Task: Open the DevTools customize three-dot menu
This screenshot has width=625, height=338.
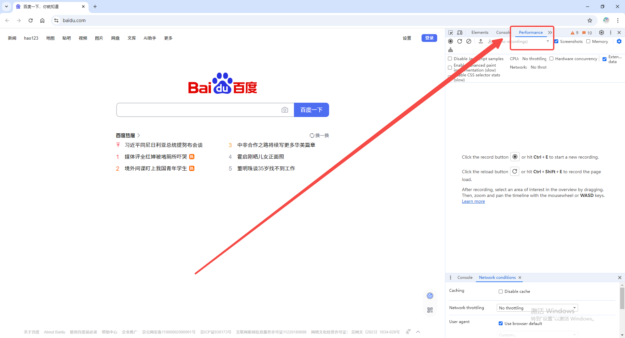Action: [x=611, y=32]
